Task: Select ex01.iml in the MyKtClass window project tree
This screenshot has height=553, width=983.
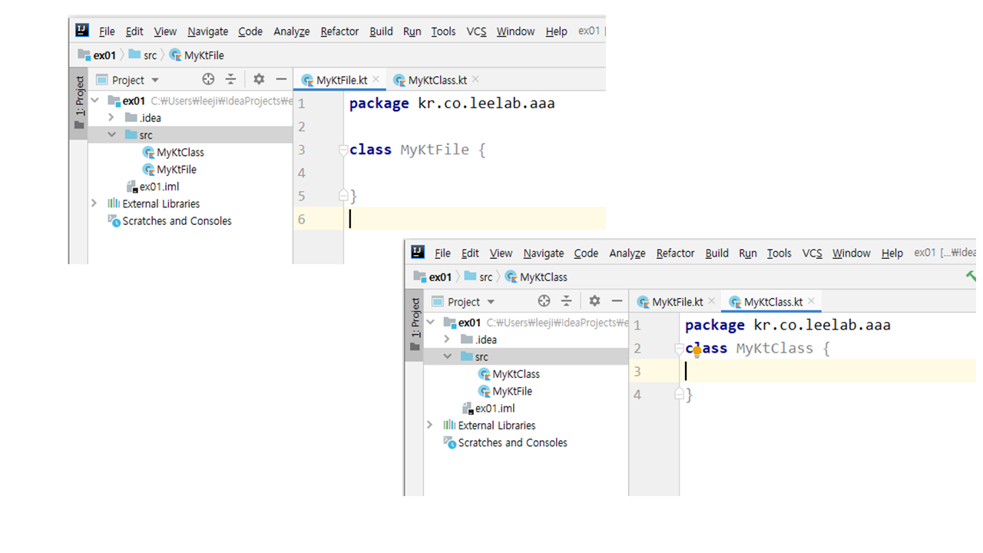Action: tap(494, 409)
